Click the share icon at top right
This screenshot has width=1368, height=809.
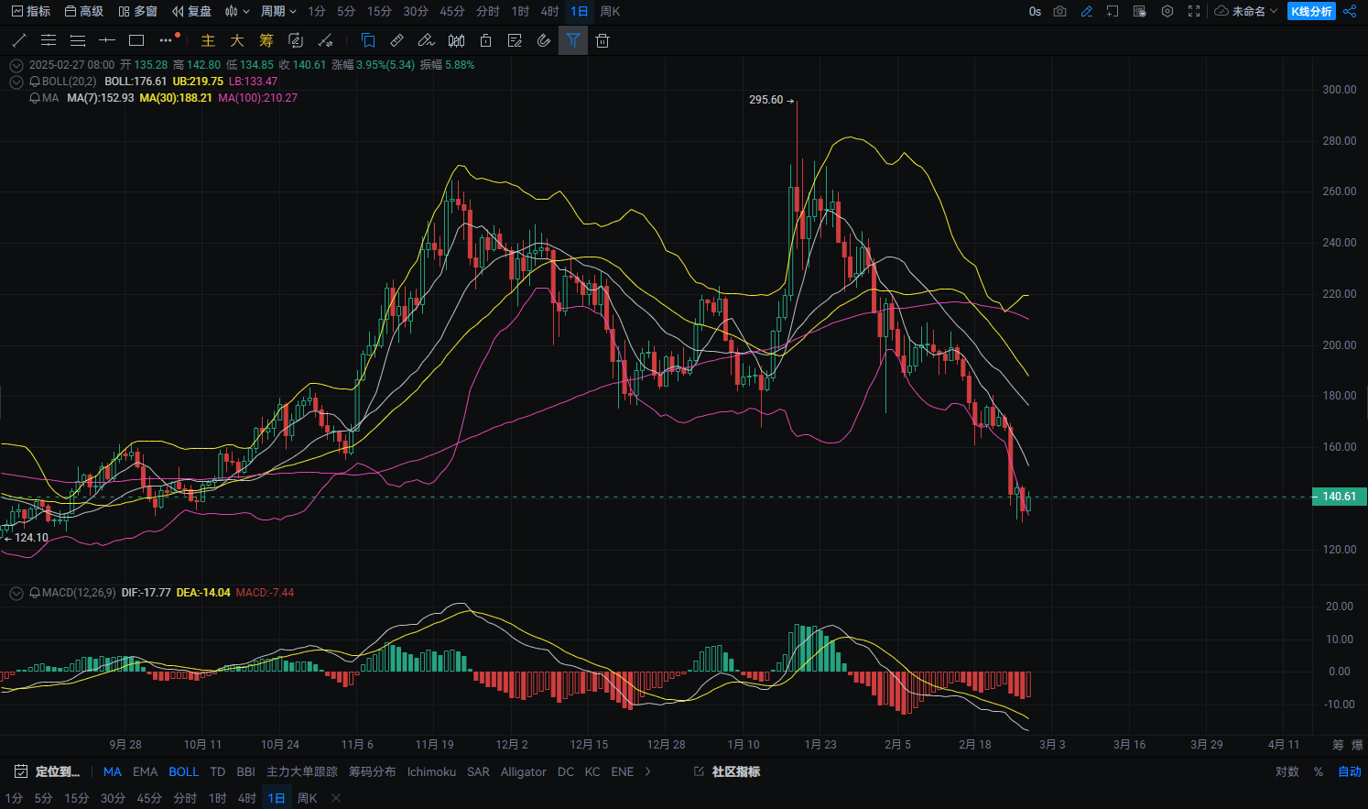pyautogui.click(x=1350, y=11)
